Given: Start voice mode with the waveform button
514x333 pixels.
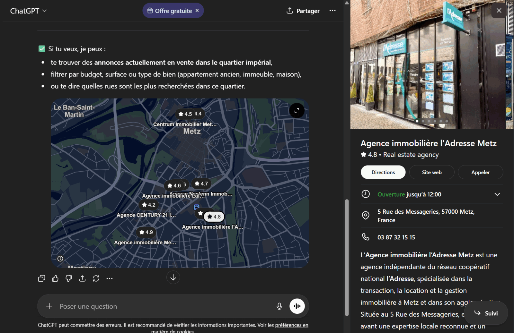Looking at the screenshot, I should 297,306.
